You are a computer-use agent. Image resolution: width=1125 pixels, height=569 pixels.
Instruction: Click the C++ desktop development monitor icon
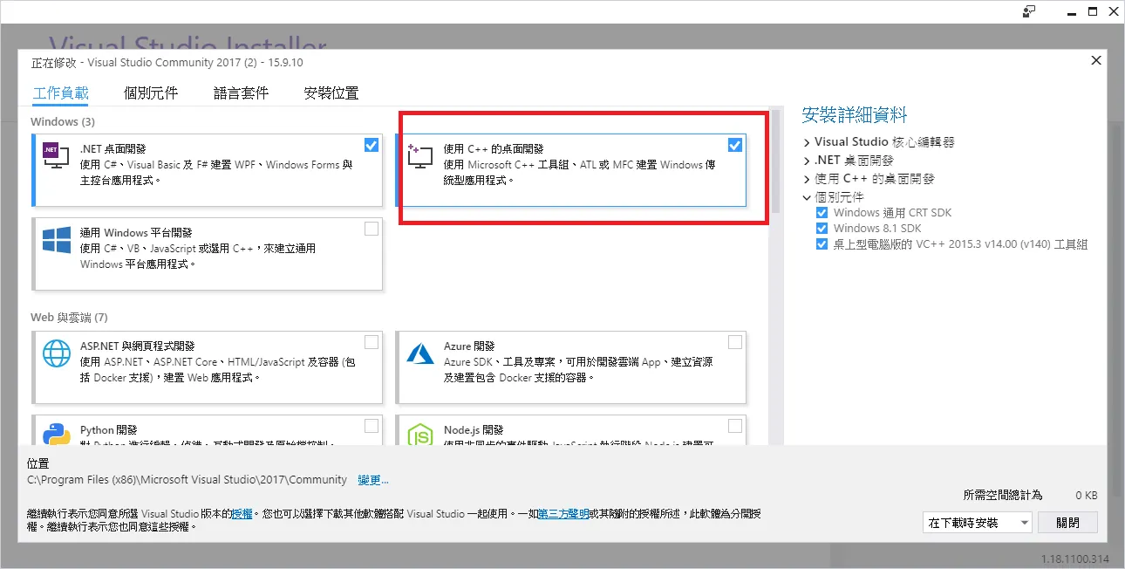[420, 155]
